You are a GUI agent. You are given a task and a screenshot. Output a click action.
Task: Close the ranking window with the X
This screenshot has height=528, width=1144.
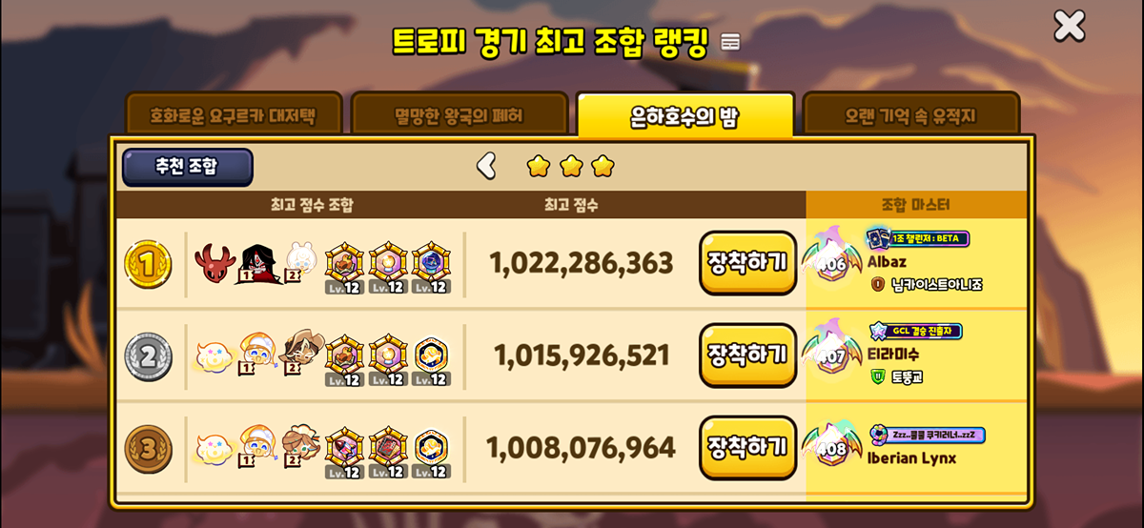[x=1070, y=25]
